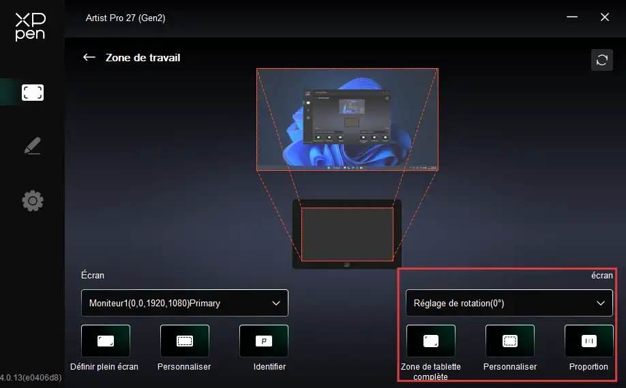Click the Identifier icon button
The width and height of the screenshot is (626, 388).
click(x=263, y=341)
